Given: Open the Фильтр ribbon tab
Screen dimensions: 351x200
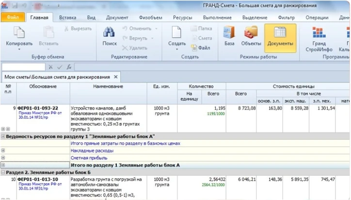Looking at the screenshot, I should [x=286, y=17].
